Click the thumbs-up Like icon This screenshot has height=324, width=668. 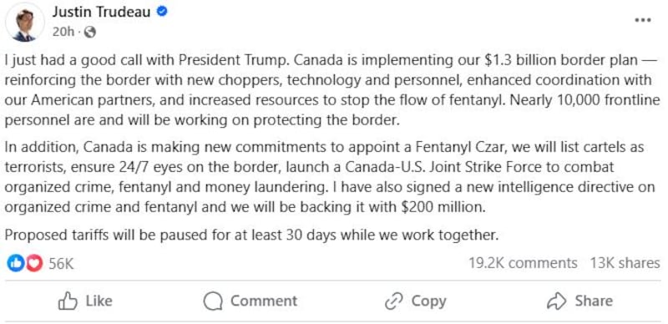tap(68, 301)
